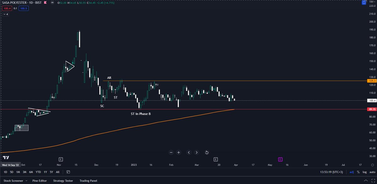Screen dimensions: 377x184
Task: Select the 1D date range
Action: [5, 172]
